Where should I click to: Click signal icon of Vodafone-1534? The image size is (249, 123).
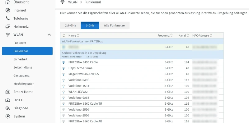[63, 86]
